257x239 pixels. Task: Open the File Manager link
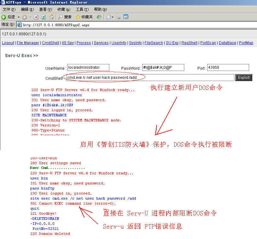tap(28, 43)
